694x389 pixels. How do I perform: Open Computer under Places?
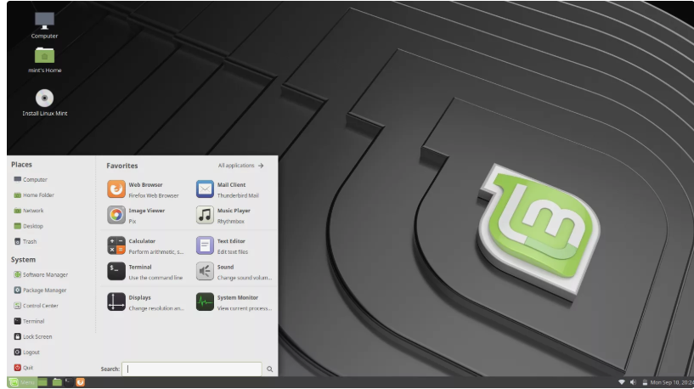[x=30, y=180]
